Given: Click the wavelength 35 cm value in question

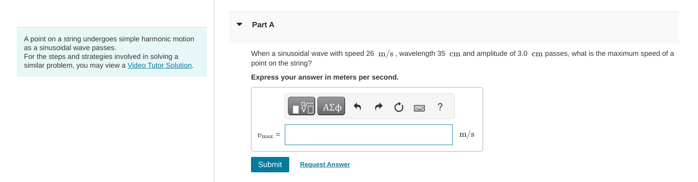Looking at the screenshot, I should [447, 54].
